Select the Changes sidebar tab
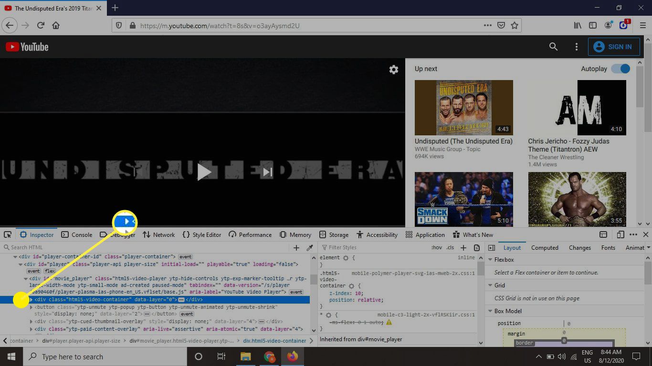This screenshot has width=652, height=366. click(x=580, y=248)
